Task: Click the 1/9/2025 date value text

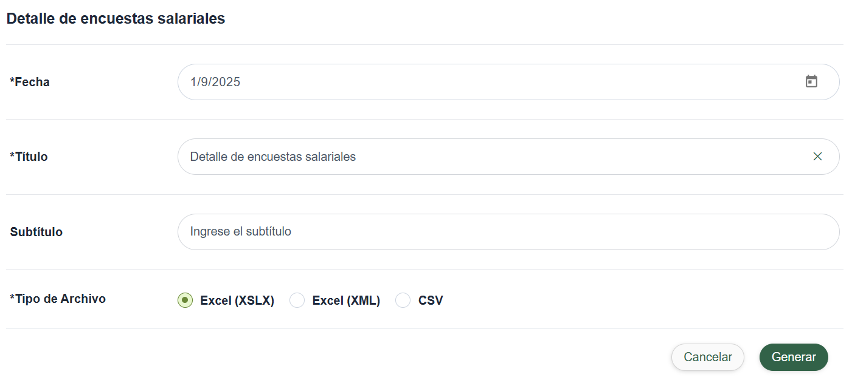Action: (x=215, y=82)
